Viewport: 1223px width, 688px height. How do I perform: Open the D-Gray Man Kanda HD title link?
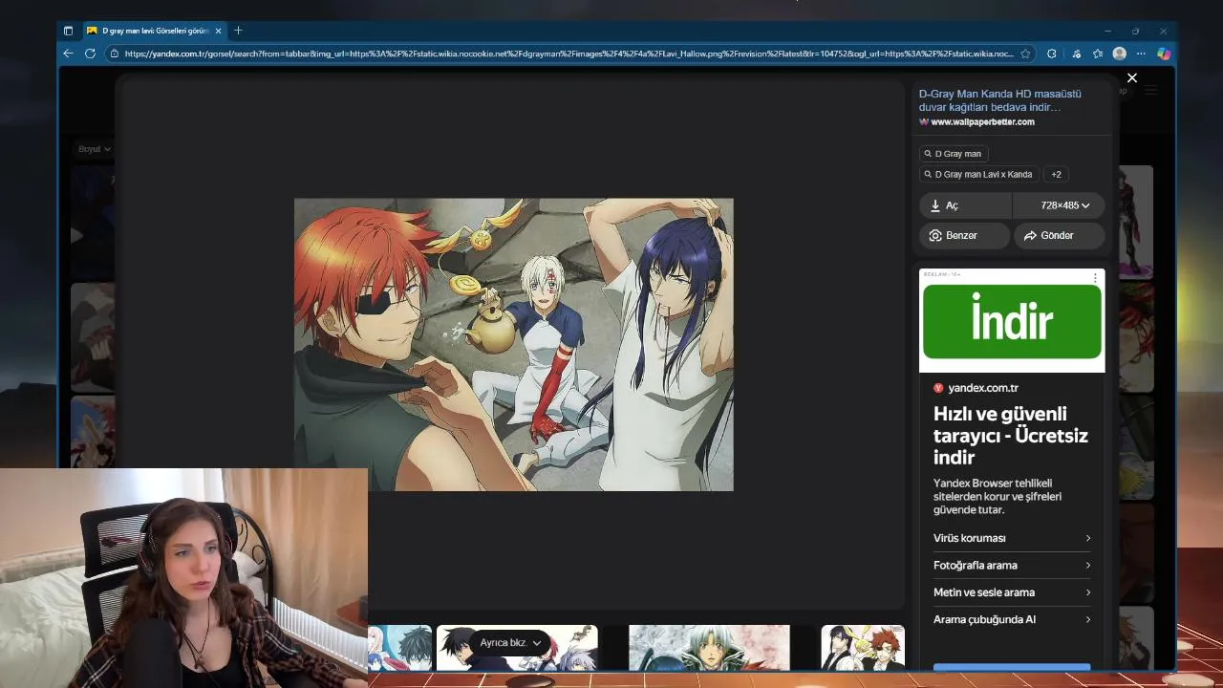(x=999, y=100)
